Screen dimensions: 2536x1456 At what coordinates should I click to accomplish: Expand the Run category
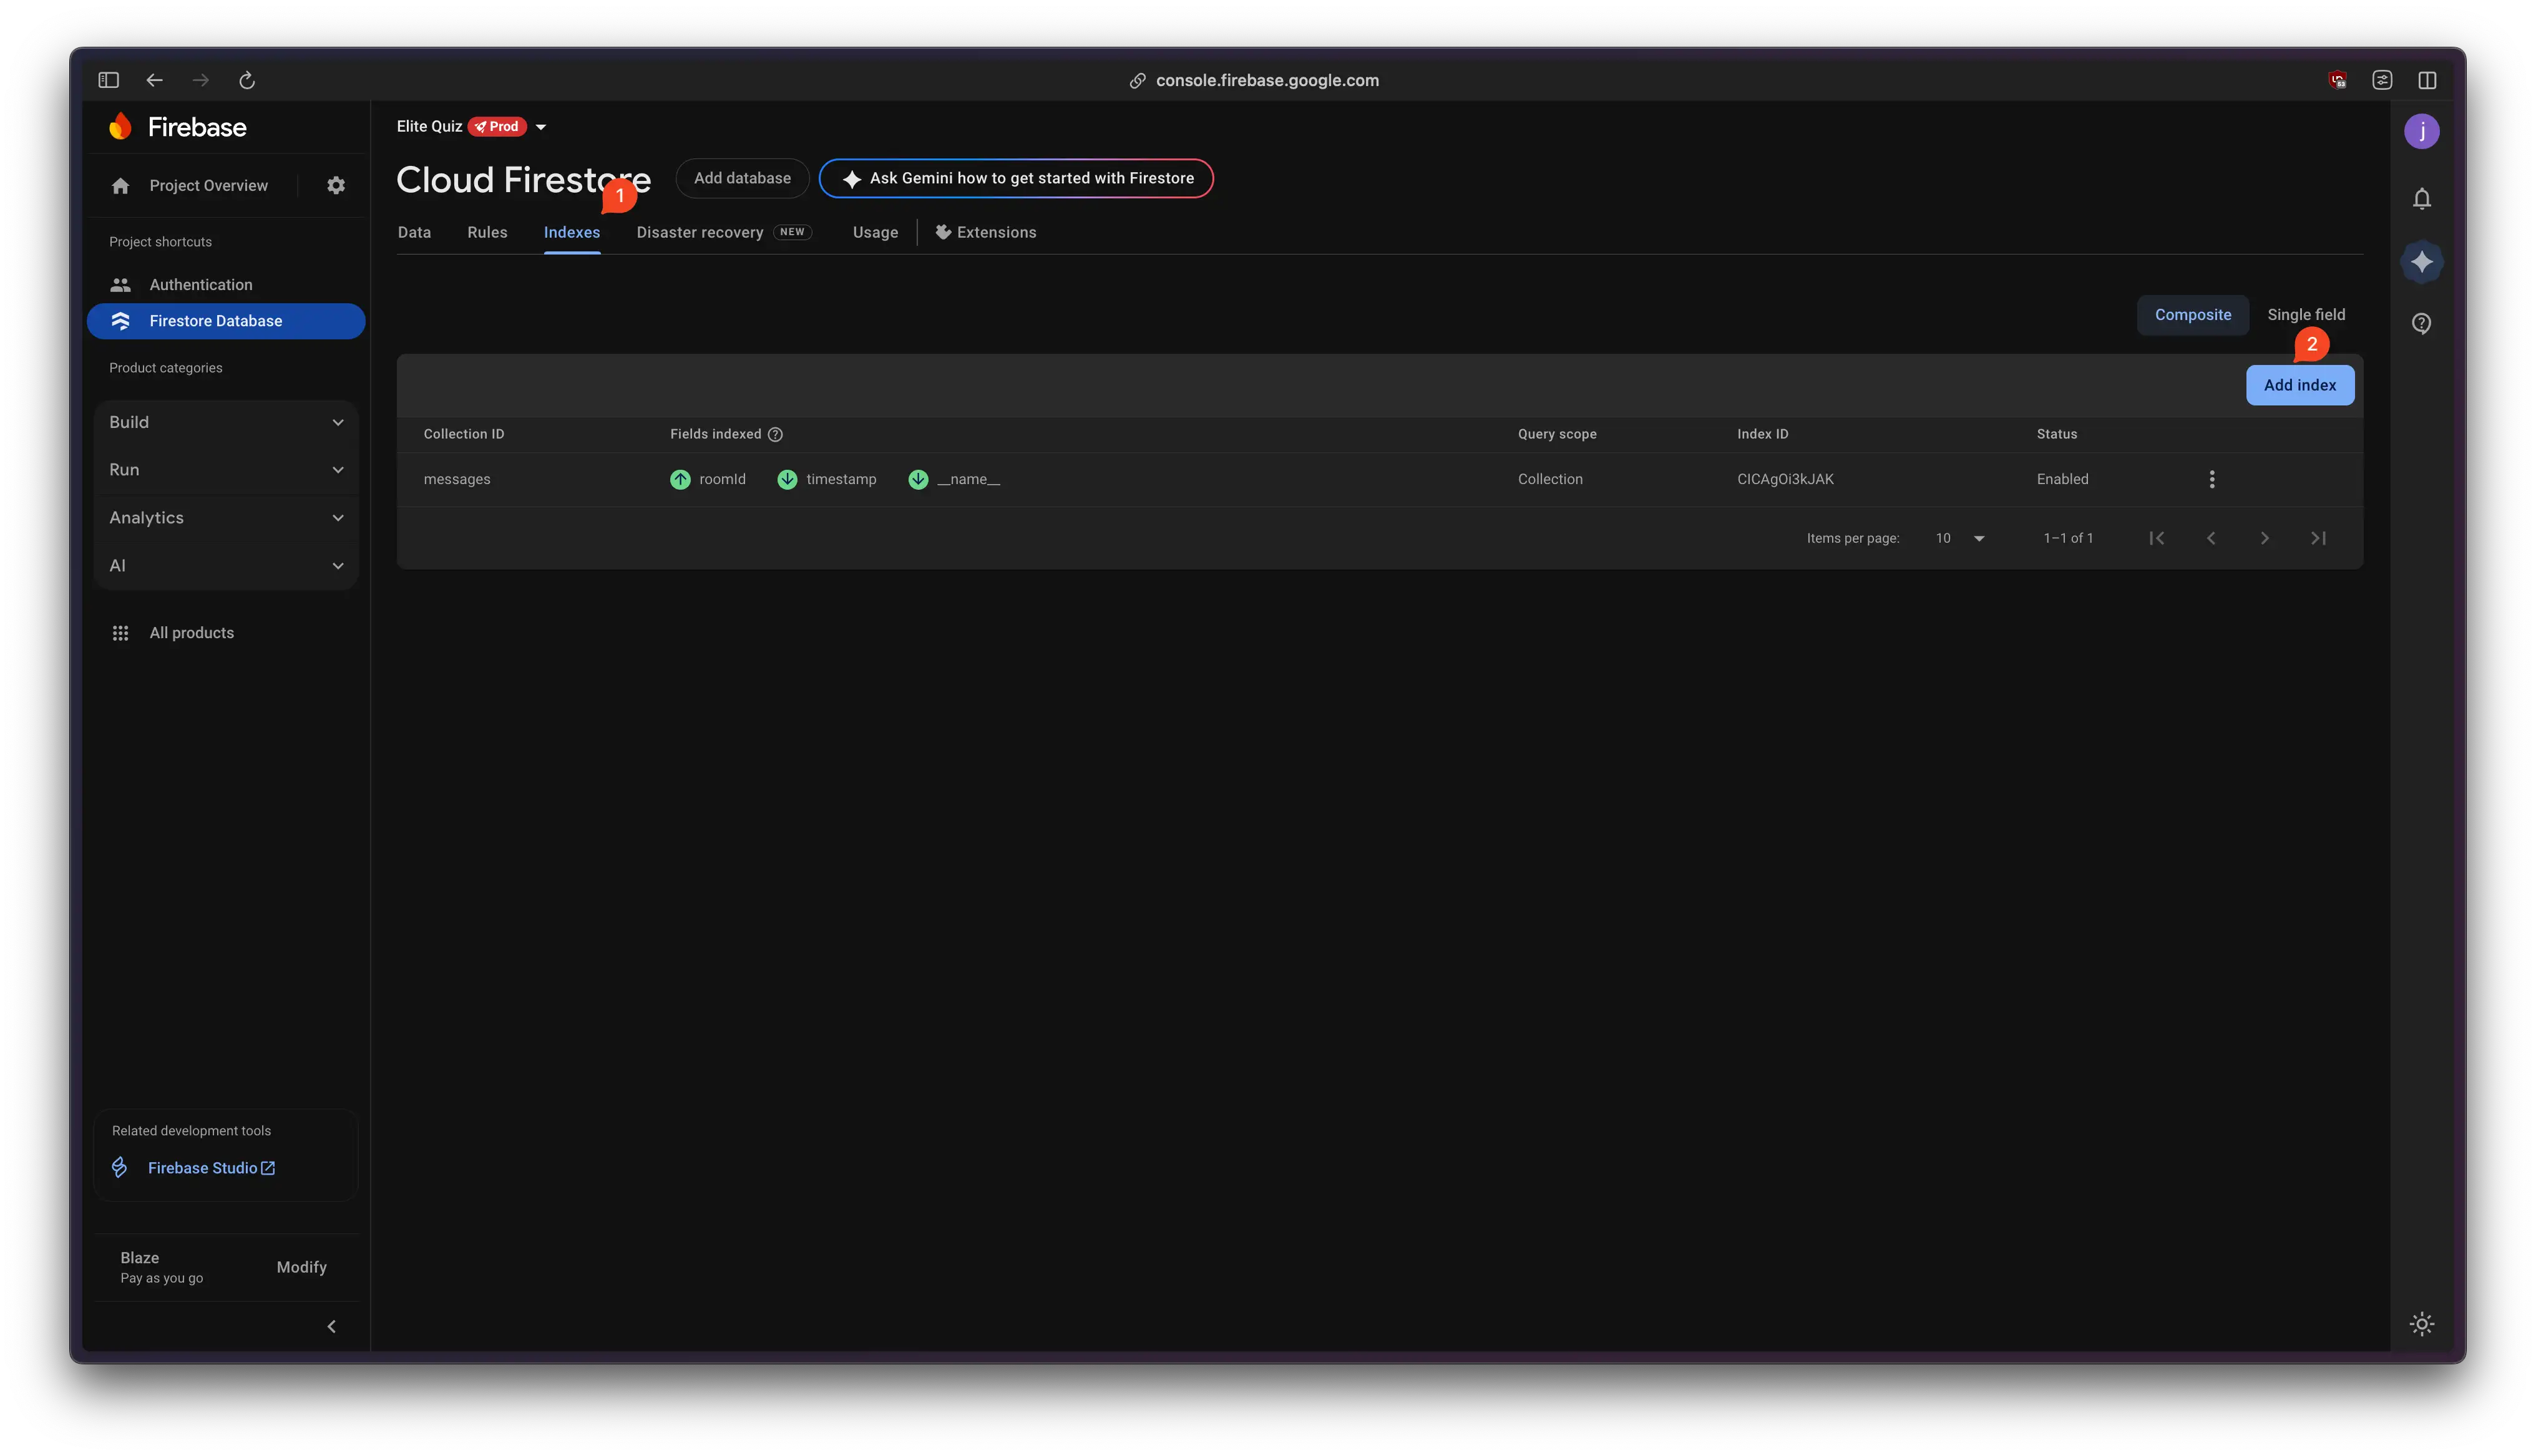coord(226,470)
